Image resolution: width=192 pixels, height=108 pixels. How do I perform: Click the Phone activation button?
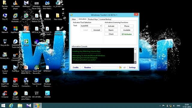point(127,26)
